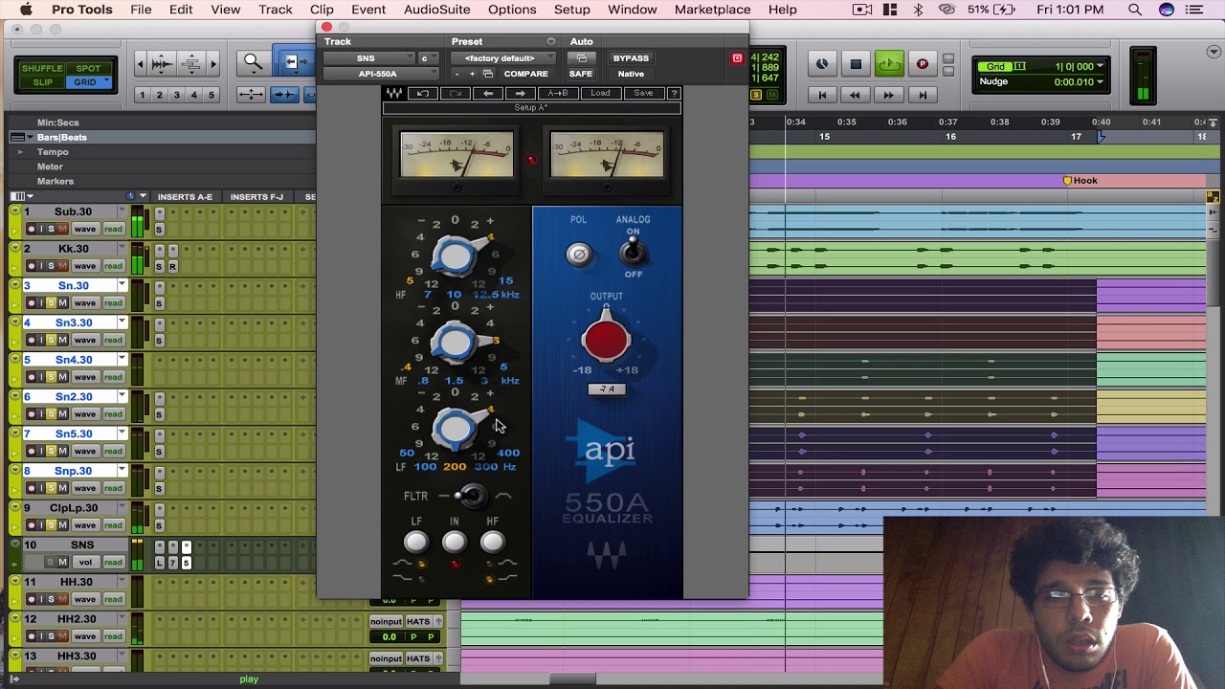The height and width of the screenshot is (689, 1225).
Task: Select next preset with plus button
Action: 471,74
